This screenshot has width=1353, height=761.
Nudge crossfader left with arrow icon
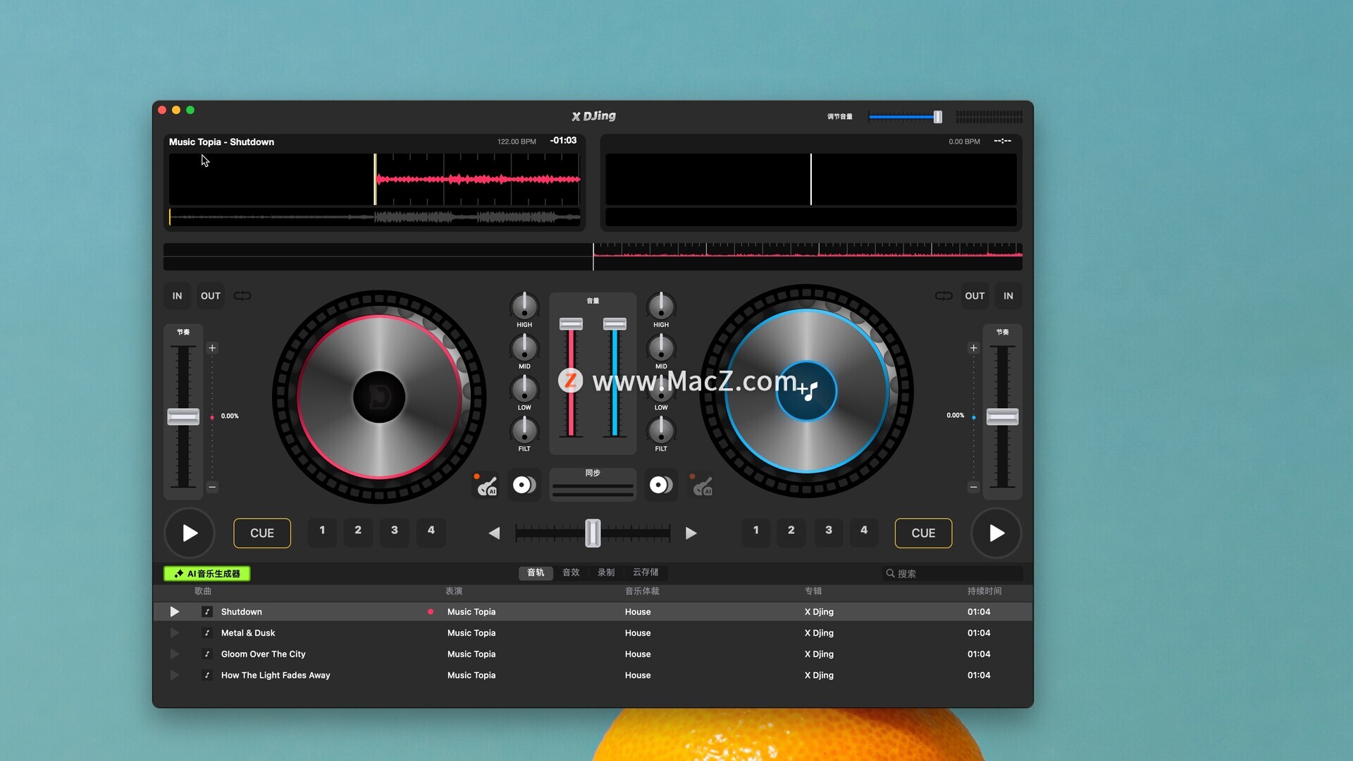[x=494, y=533]
